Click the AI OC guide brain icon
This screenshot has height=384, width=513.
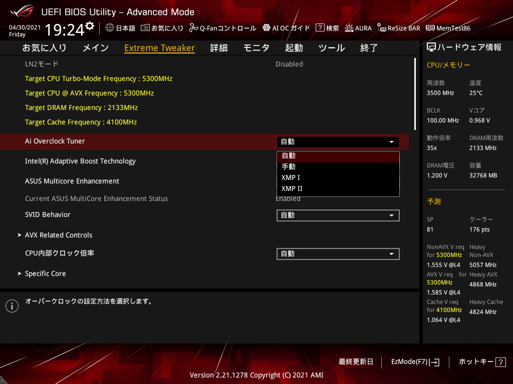pyautogui.click(x=267, y=28)
